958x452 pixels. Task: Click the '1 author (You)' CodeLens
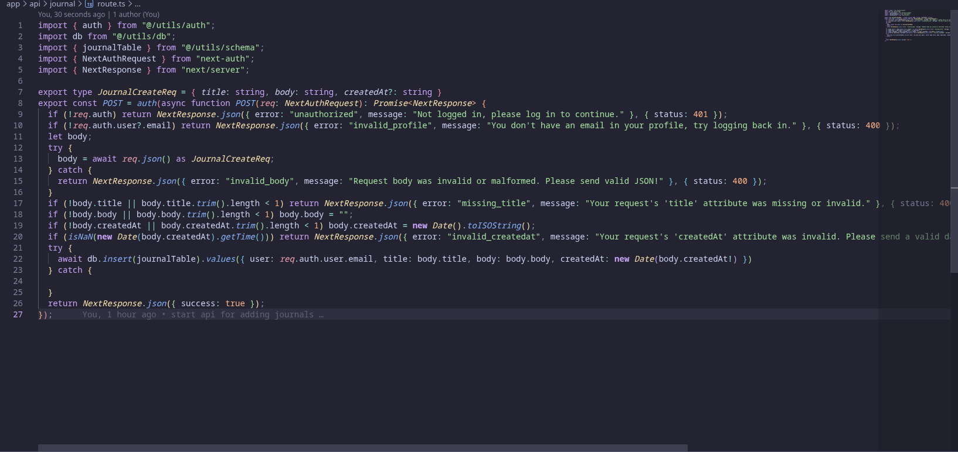pos(136,15)
